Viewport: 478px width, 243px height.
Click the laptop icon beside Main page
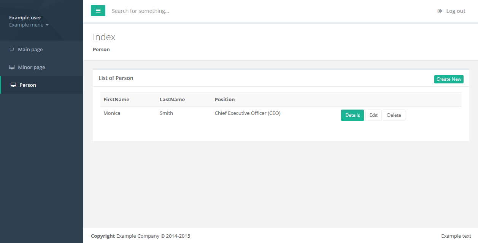[12, 50]
